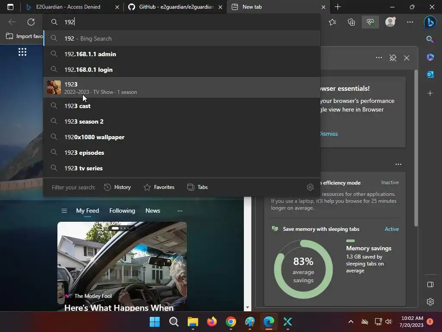Switch to the Following tab
This screenshot has width=442, height=332.
(122, 211)
